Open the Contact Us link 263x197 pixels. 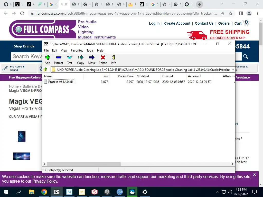pyautogui.click(x=204, y=23)
